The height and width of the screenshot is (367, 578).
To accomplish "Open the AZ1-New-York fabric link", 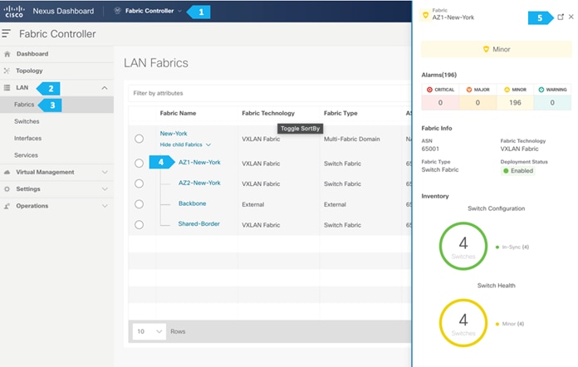I will pyautogui.click(x=199, y=163).
